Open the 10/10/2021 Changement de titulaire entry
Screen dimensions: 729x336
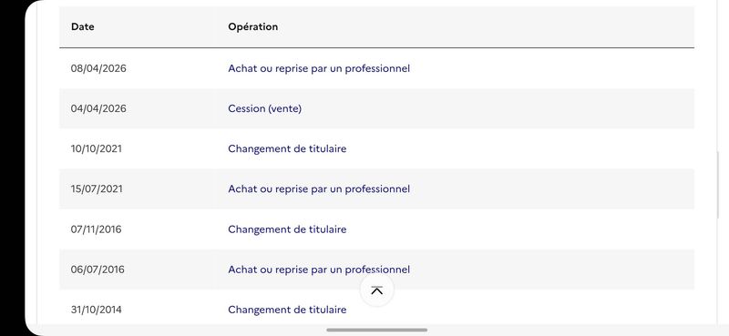(287, 148)
